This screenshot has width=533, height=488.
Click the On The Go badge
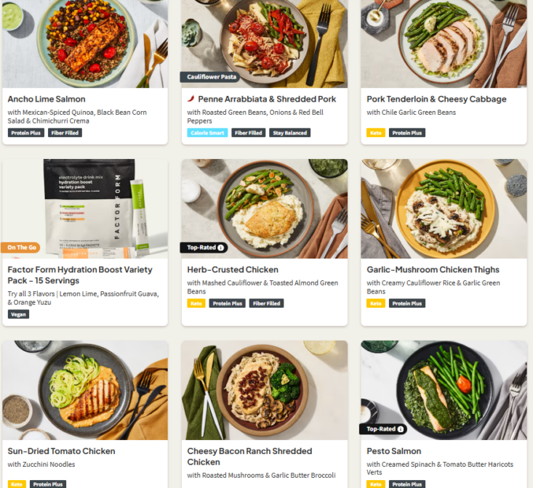pos(21,248)
